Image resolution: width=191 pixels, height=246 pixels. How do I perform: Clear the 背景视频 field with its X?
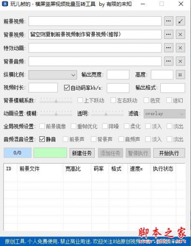point(180,34)
